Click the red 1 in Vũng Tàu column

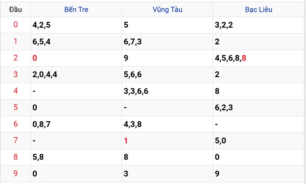click(x=126, y=141)
